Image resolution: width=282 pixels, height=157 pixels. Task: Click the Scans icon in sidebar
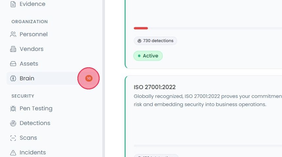point(13,138)
